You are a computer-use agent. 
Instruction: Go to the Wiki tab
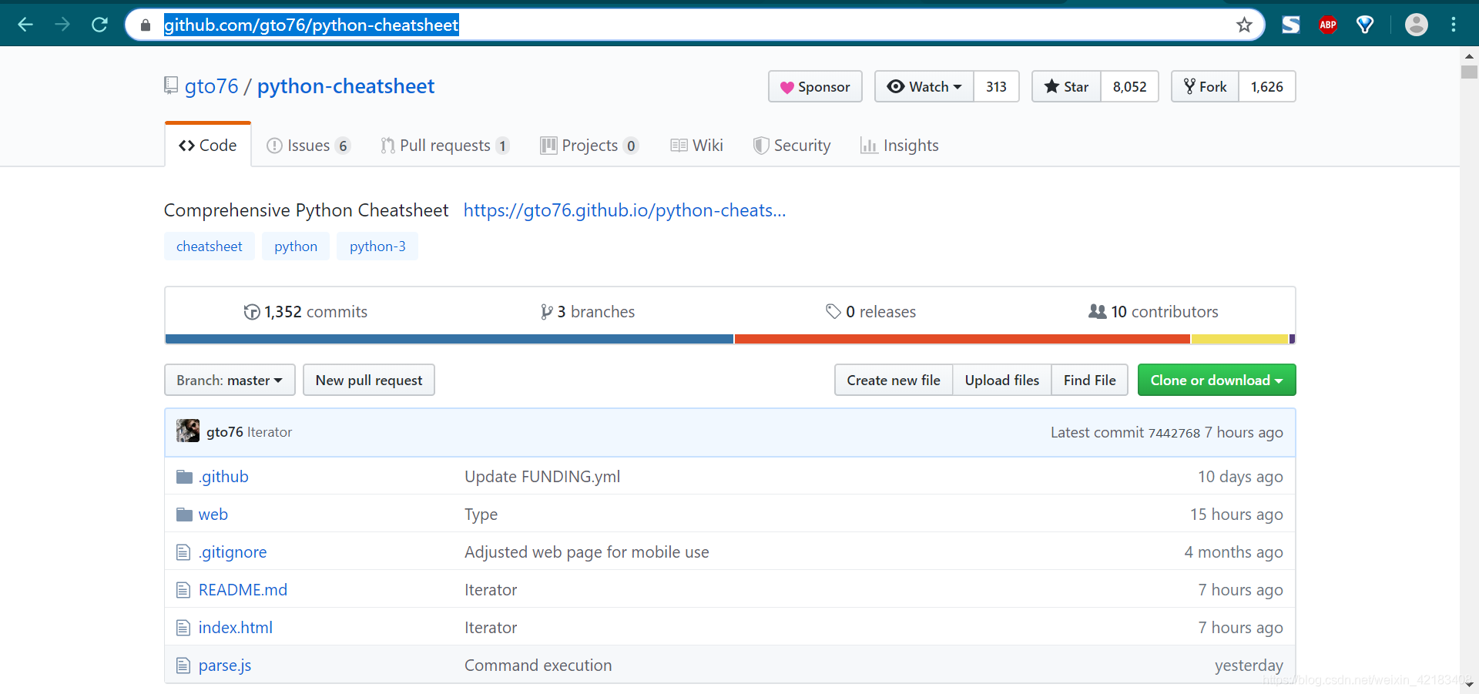696,146
